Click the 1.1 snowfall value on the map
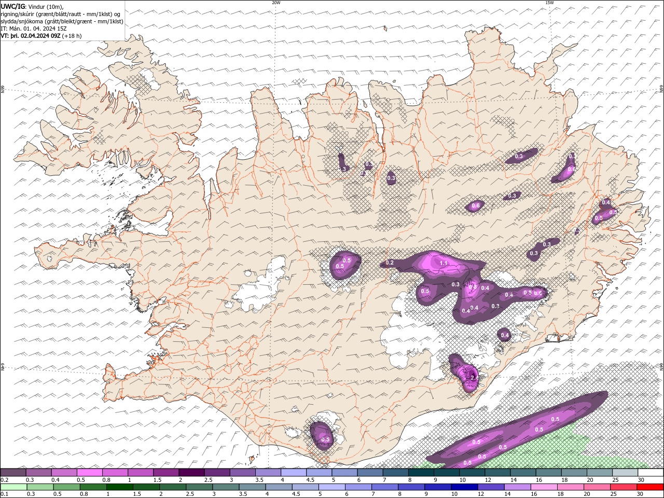The width and height of the screenshot is (664, 498). [x=444, y=264]
